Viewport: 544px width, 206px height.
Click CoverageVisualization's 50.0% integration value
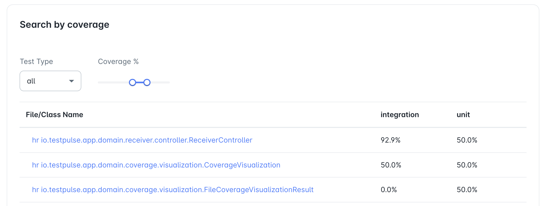point(391,165)
